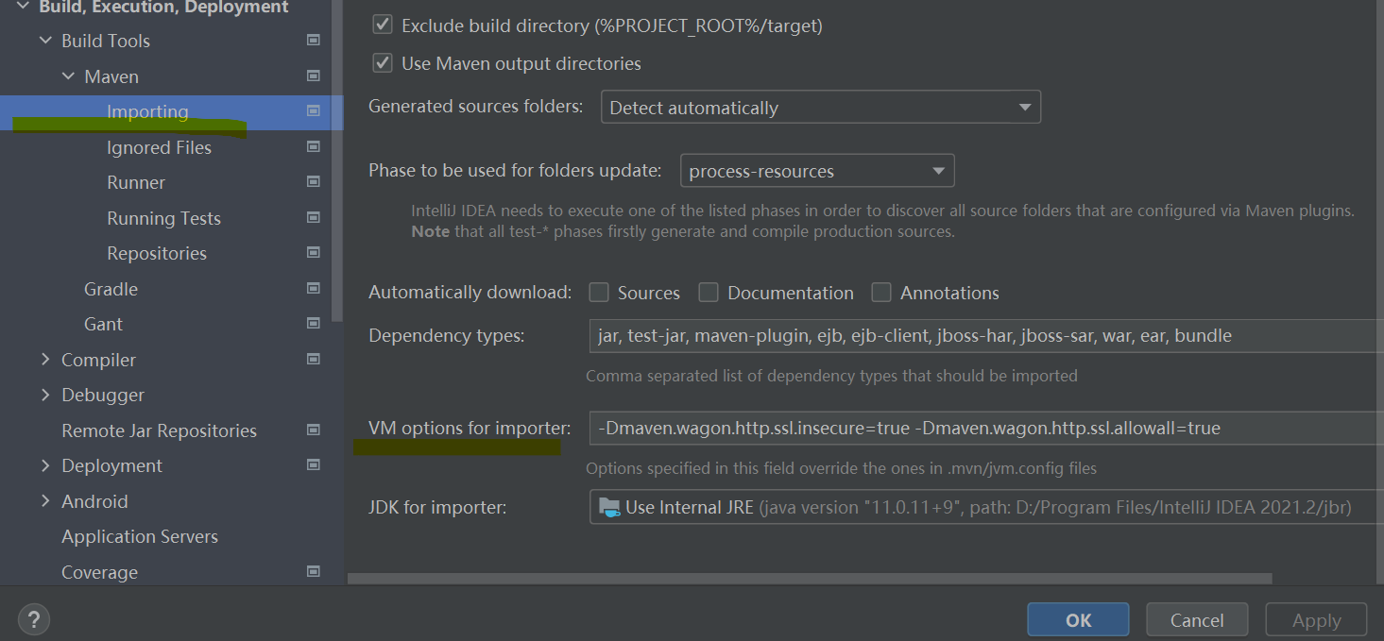Enable automatic download of Documentation
The height and width of the screenshot is (641, 1384).
[x=709, y=293]
